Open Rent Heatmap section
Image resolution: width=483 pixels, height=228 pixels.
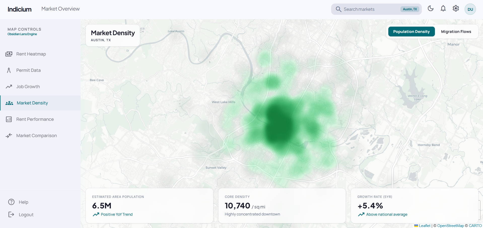click(40, 54)
